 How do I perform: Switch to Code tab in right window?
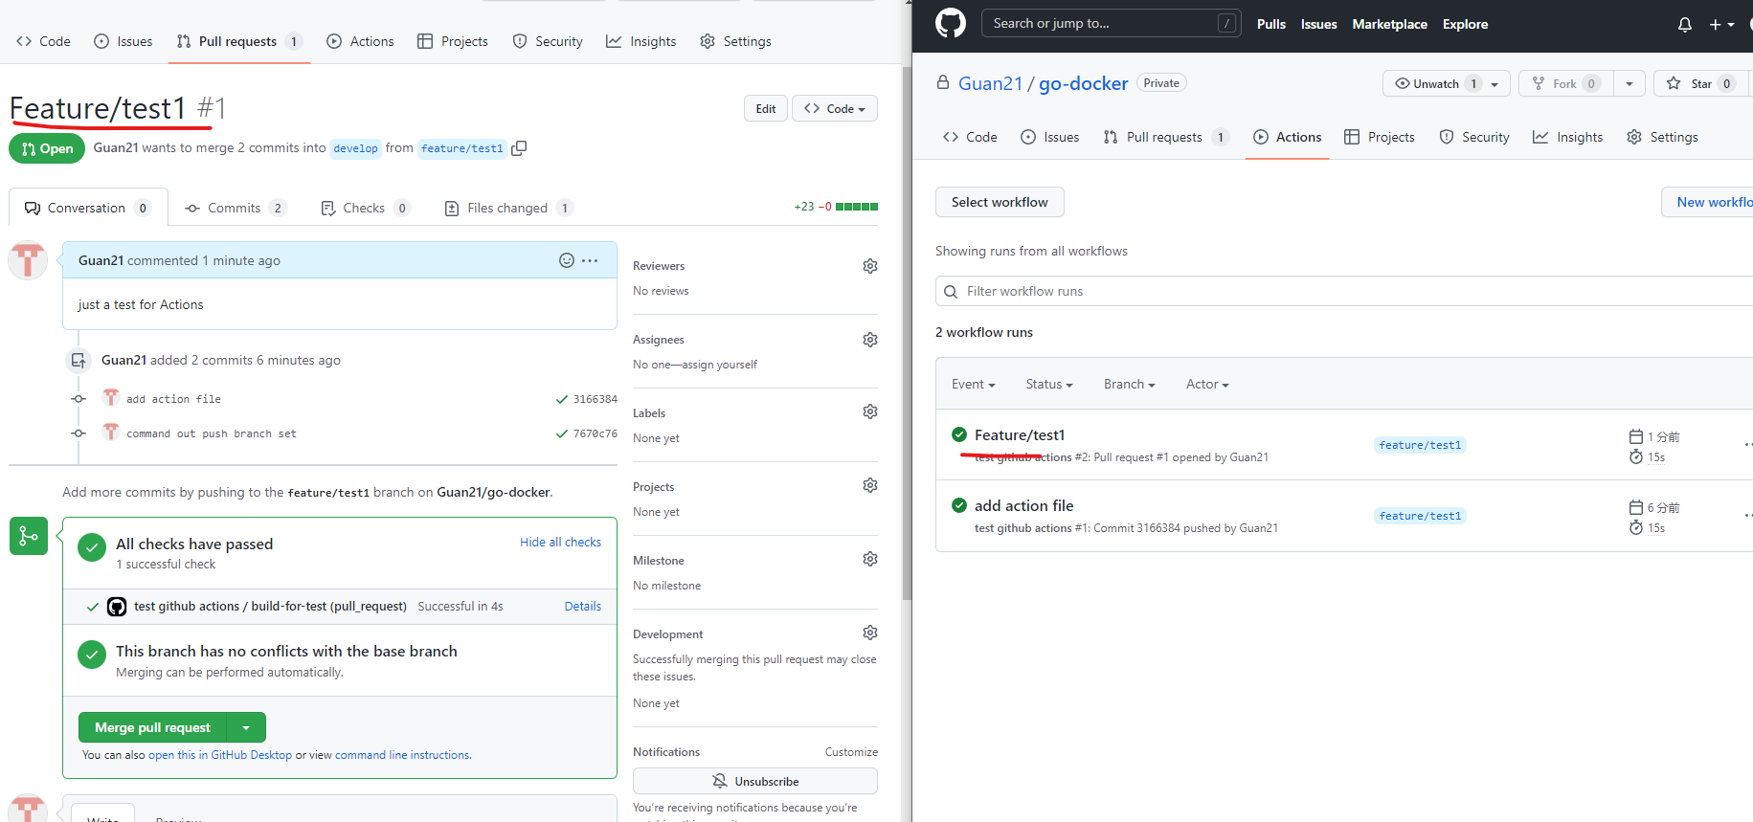[x=970, y=137]
